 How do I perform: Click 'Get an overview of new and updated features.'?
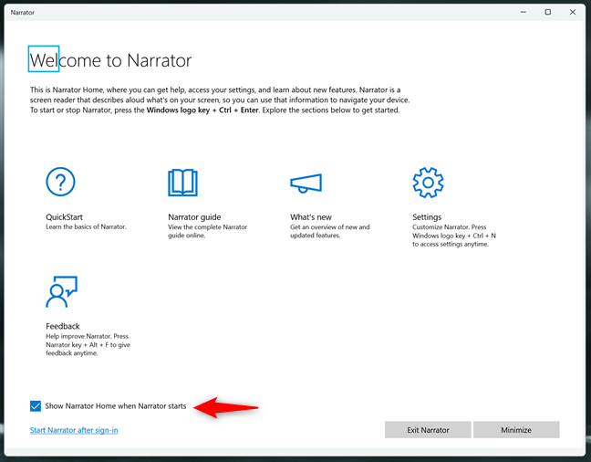330,231
